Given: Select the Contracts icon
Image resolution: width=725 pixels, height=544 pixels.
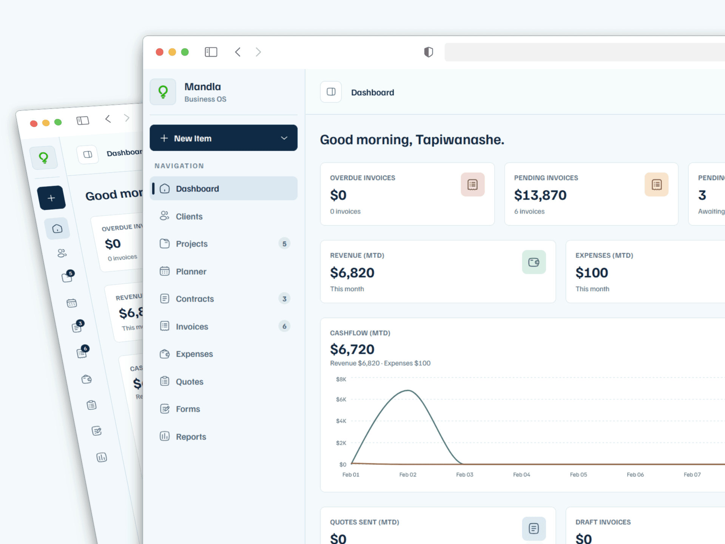Looking at the screenshot, I should pyautogui.click(x=165, y=298).
